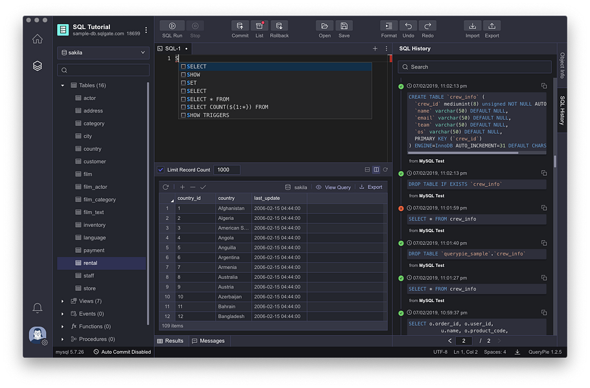Open the sakila database dropdown

[103, 52]
